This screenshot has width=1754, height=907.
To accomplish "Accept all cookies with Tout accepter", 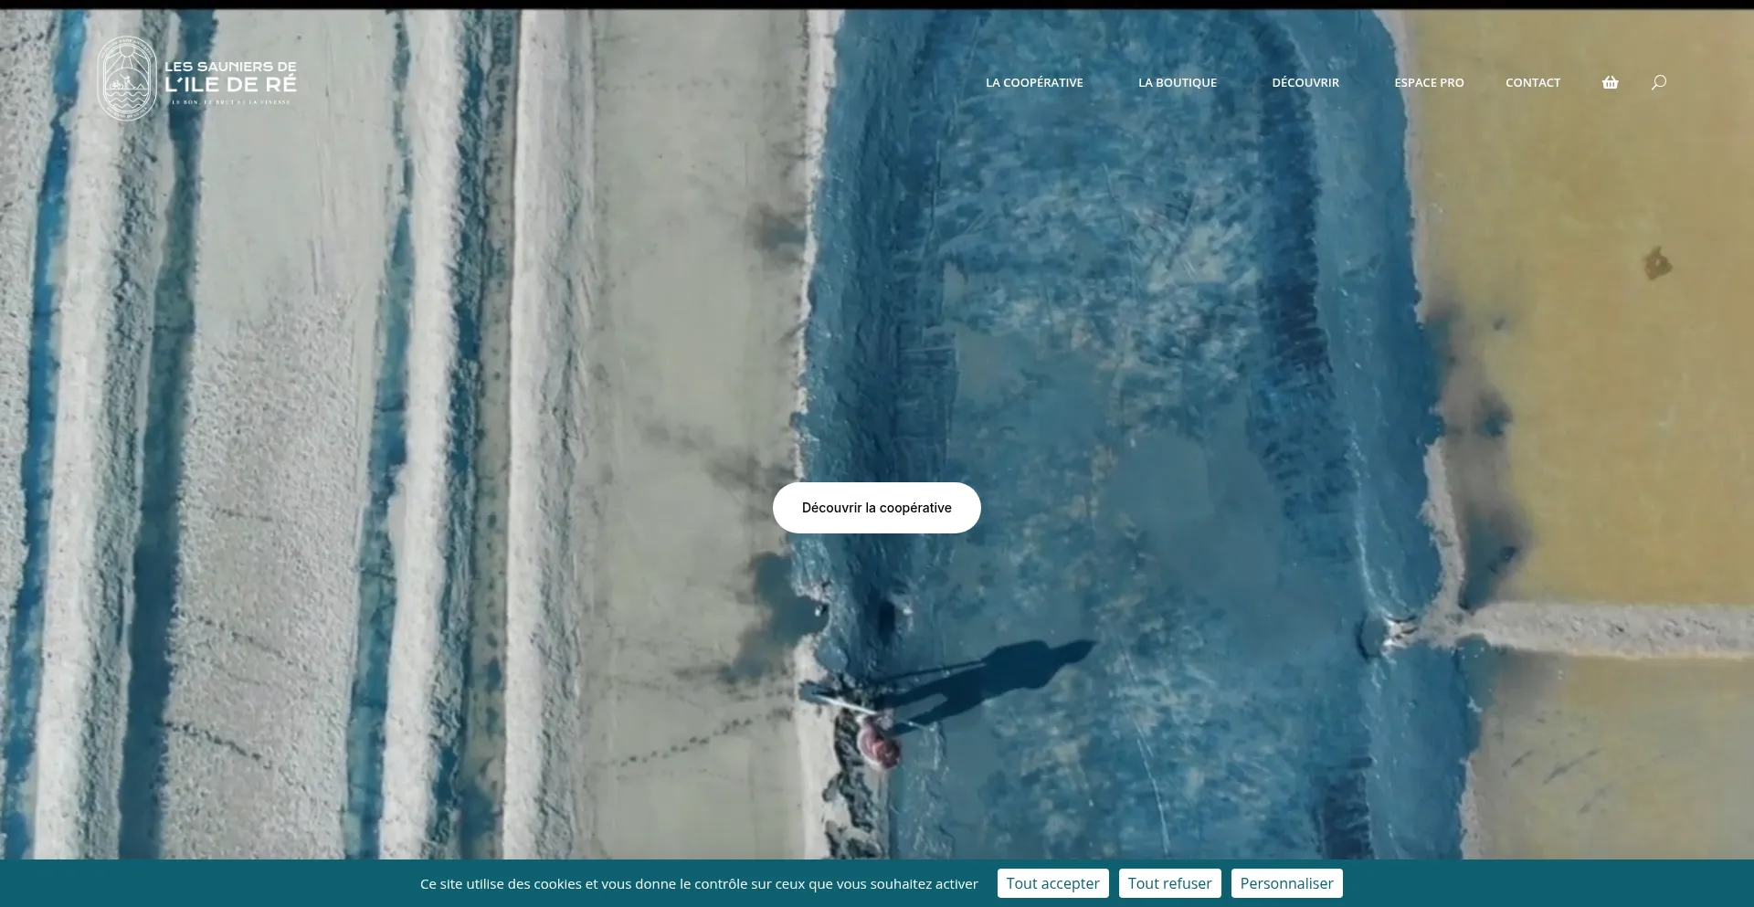I will 1052,883.
